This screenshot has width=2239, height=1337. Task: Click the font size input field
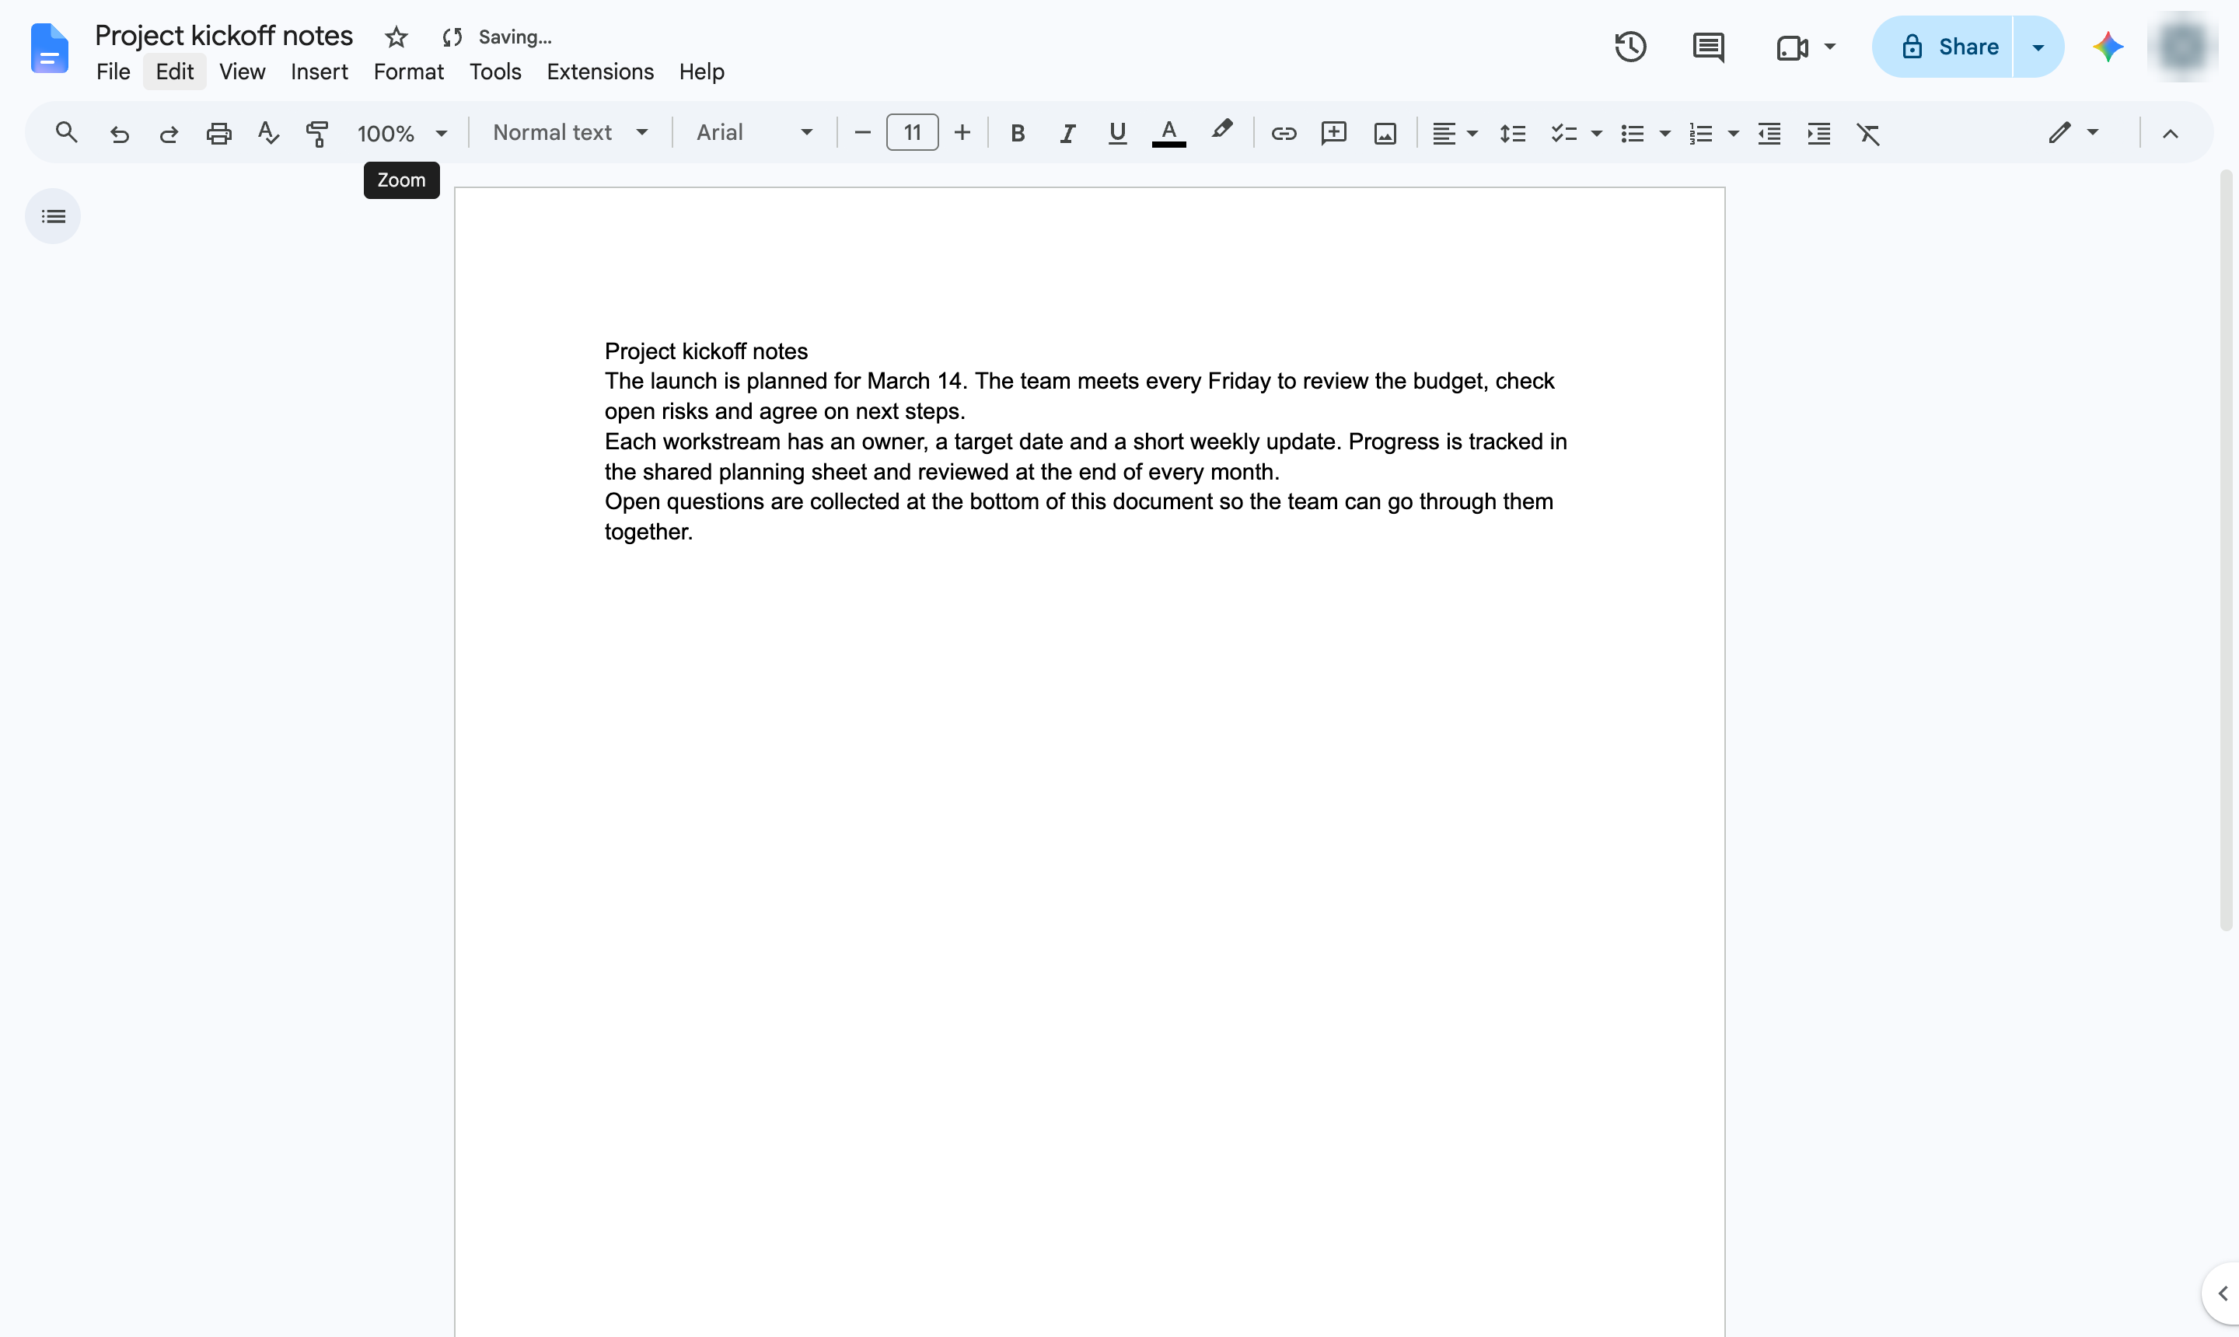coord(912,132)
